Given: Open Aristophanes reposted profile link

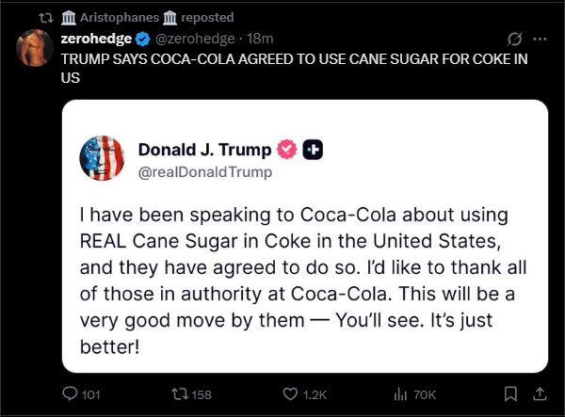Looking at the screenshot, I should 119,17.
